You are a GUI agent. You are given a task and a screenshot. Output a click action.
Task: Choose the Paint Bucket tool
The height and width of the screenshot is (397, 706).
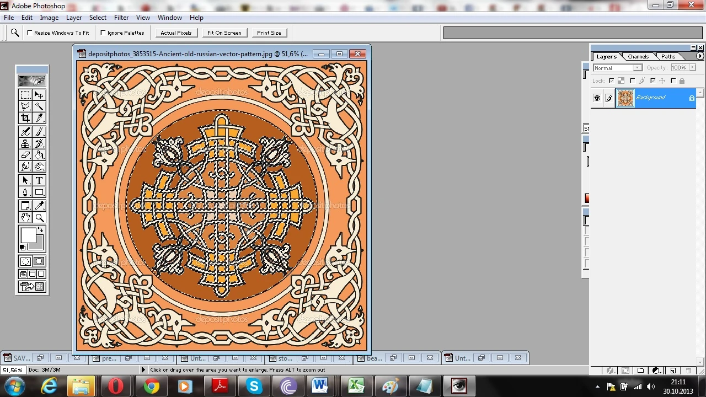(x=39, y=155)
